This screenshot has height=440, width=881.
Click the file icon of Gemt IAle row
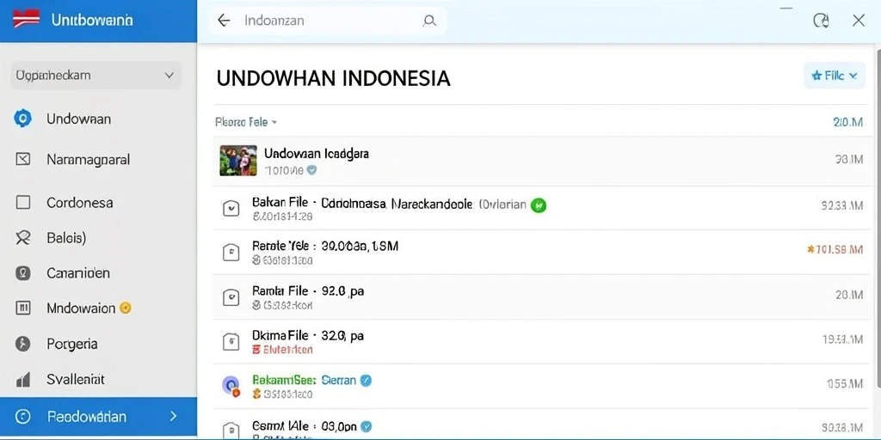pyautogui.click(x=231, y=431)
